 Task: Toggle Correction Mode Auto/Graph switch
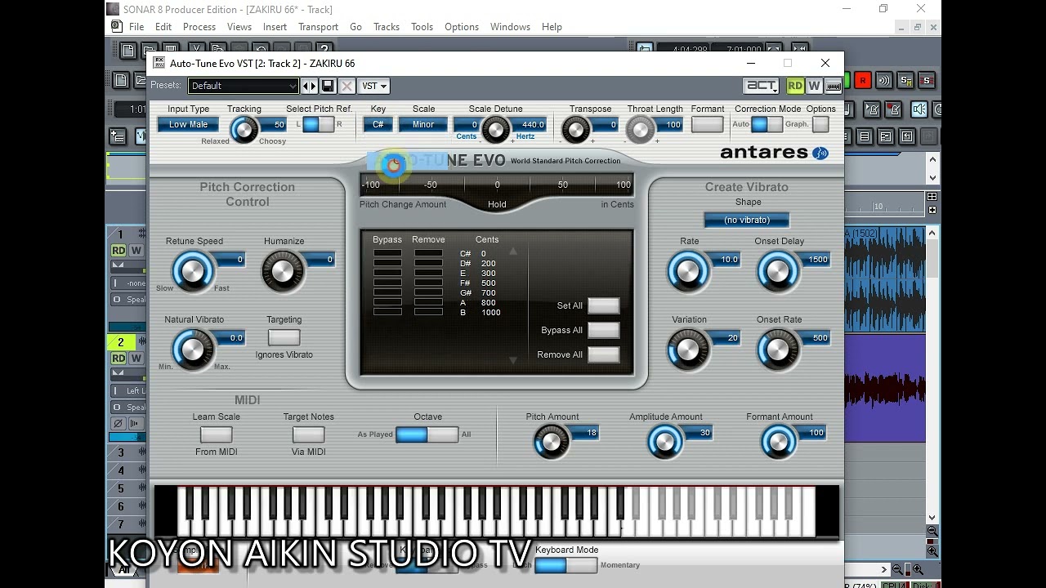coord(767,124)
